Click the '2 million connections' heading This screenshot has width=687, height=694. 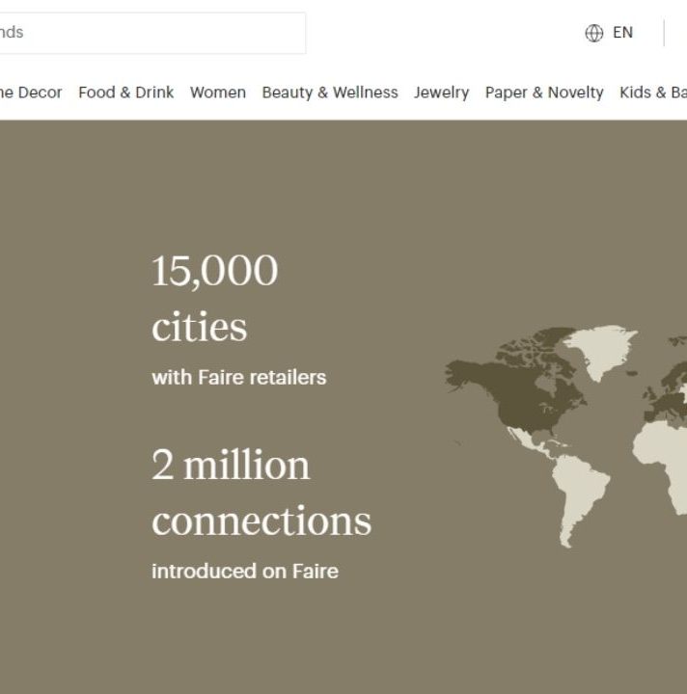261,493
